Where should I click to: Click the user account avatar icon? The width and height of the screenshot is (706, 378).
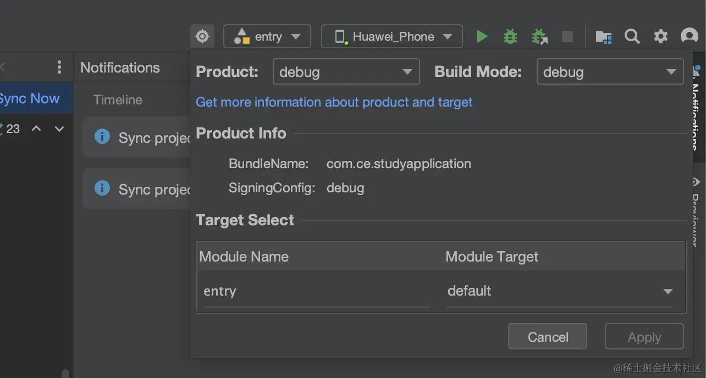pos(689,37)
